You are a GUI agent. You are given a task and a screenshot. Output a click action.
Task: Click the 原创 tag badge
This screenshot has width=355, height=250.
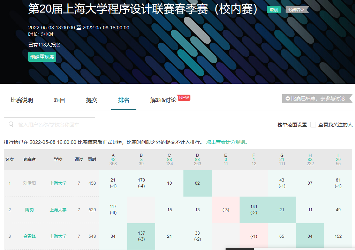274,10
